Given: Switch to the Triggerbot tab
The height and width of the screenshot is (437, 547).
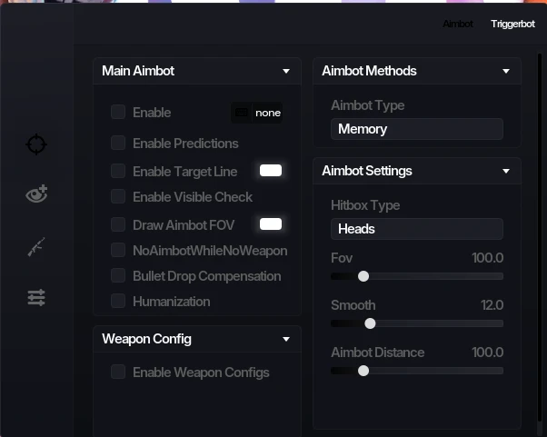Looking at the screenshot, I should [x=512, y=24].
